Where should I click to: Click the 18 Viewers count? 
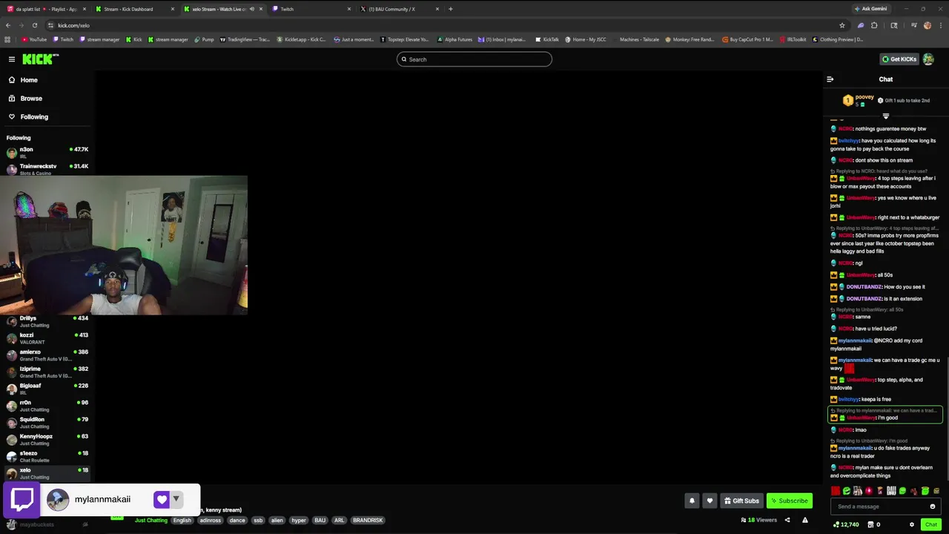point(759,520)
